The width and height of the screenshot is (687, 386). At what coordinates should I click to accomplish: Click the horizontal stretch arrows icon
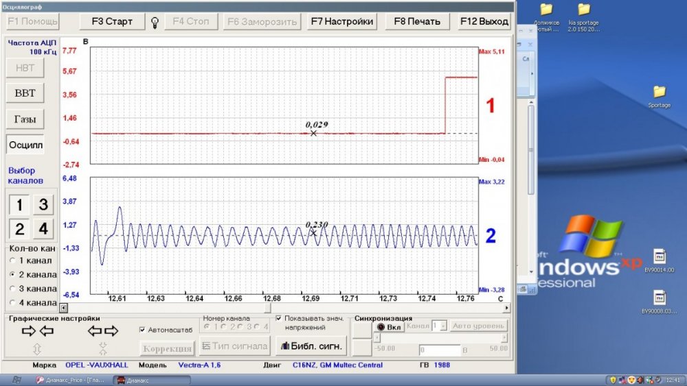103,331
